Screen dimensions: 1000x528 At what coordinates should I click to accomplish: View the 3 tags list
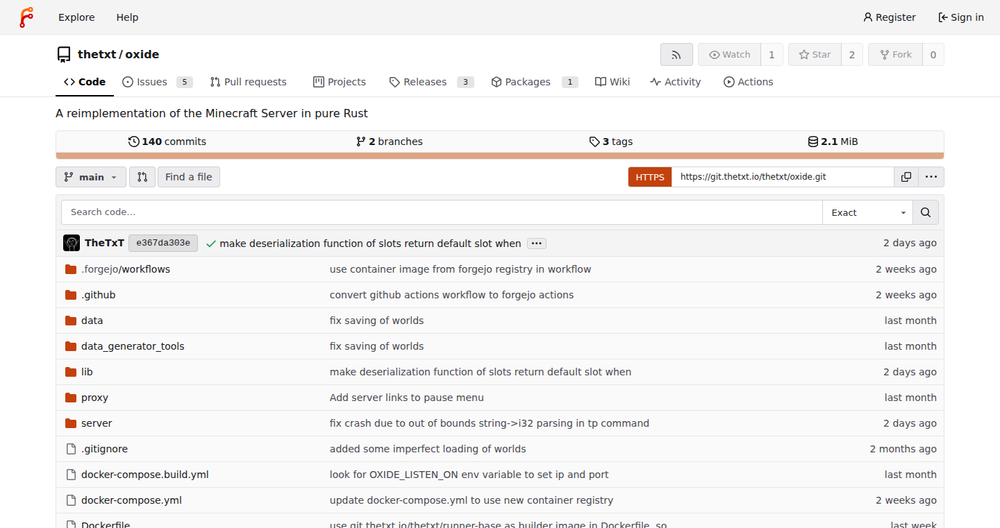point(611,142)
